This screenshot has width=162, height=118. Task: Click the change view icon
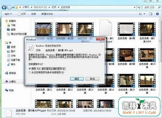click(140, 14)
